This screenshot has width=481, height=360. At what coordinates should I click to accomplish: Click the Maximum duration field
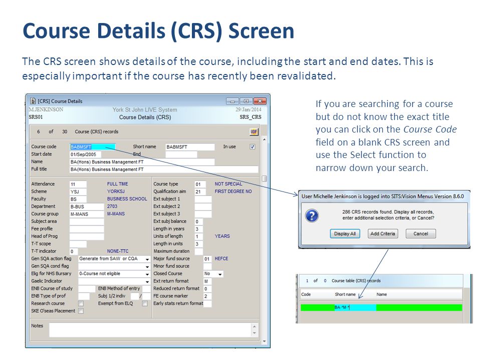click(x=199, y=251)
